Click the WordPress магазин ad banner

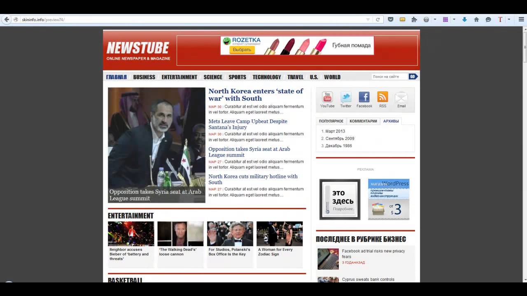(x=389, y=199)
